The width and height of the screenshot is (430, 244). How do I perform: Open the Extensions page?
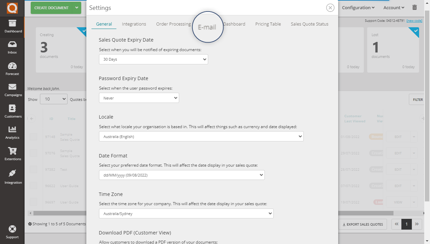12,152
